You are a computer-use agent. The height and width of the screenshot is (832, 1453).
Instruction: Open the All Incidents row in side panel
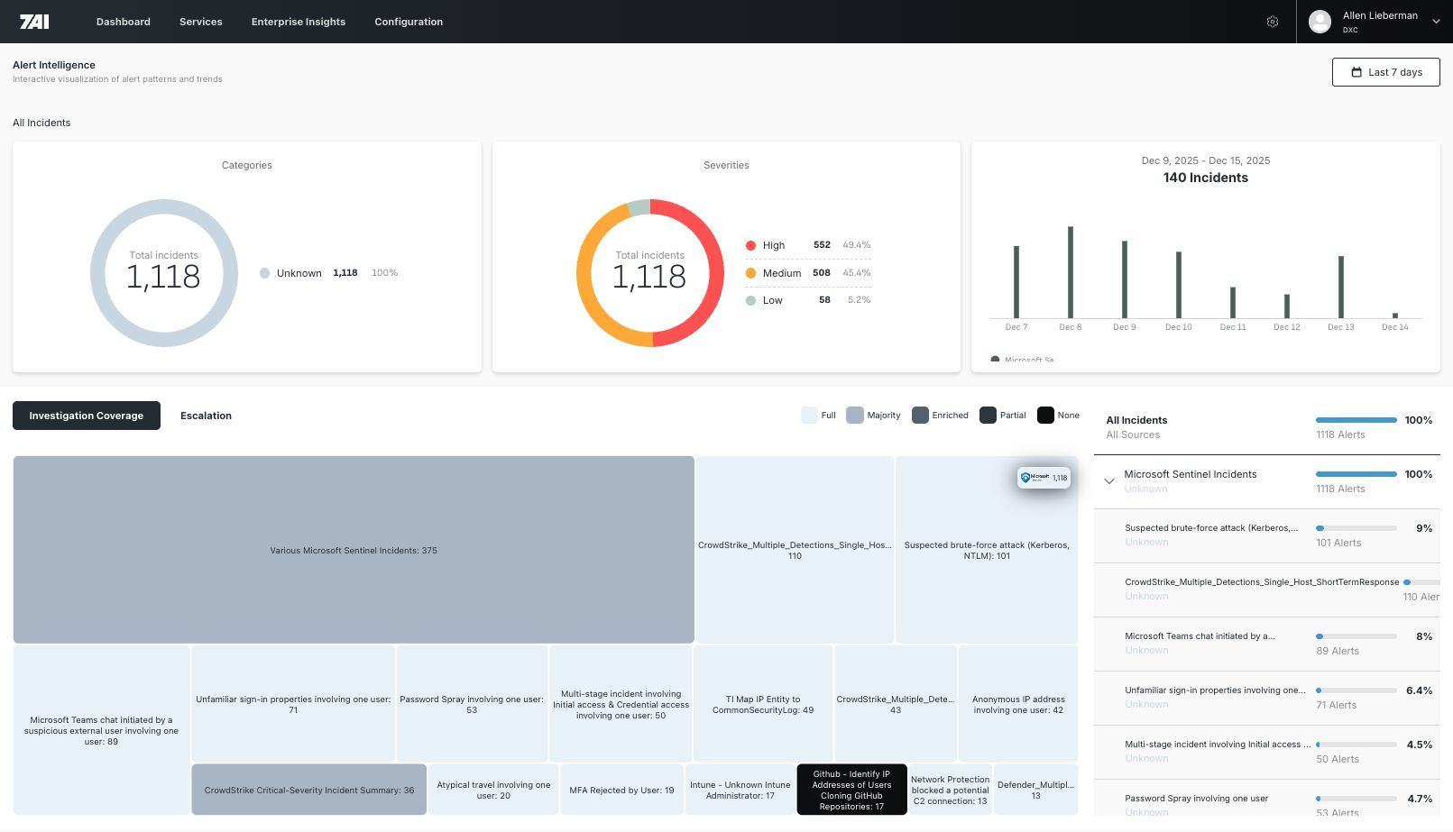click(1267, 427)
